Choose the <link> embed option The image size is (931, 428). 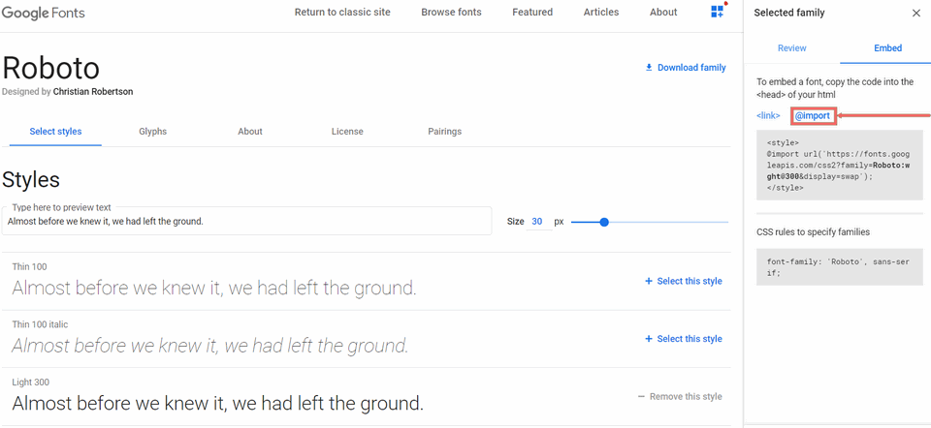coord(768,116)
